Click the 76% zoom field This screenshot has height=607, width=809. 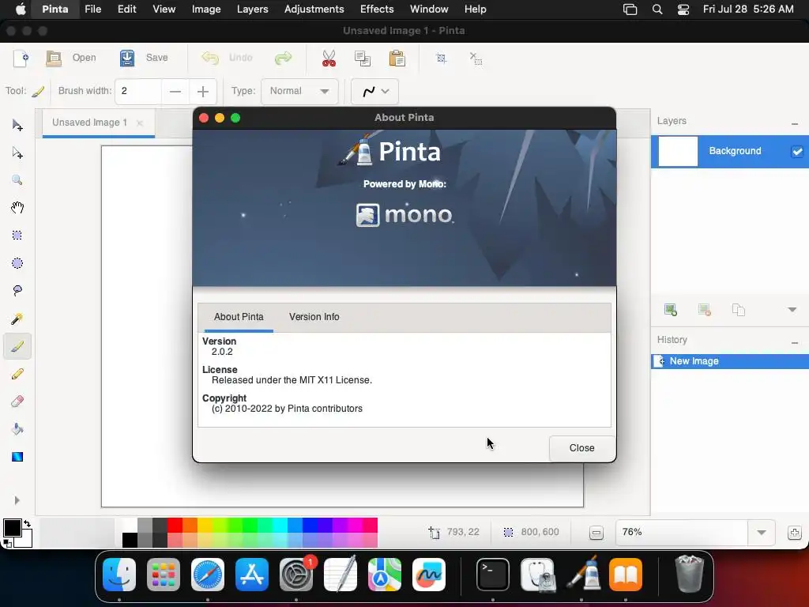point(681,533)
